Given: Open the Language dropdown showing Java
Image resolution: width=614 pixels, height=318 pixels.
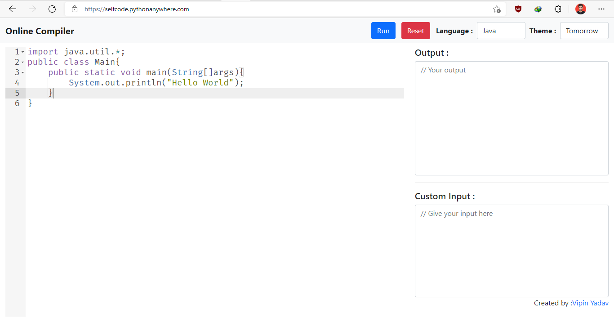Looking at the screenshot, I should tap(501, 31).
